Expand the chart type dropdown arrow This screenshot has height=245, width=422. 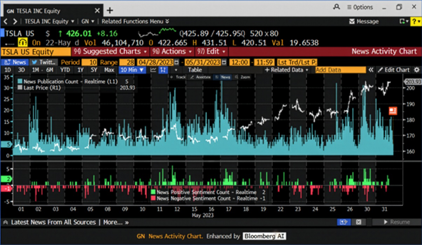click(176, 70)
